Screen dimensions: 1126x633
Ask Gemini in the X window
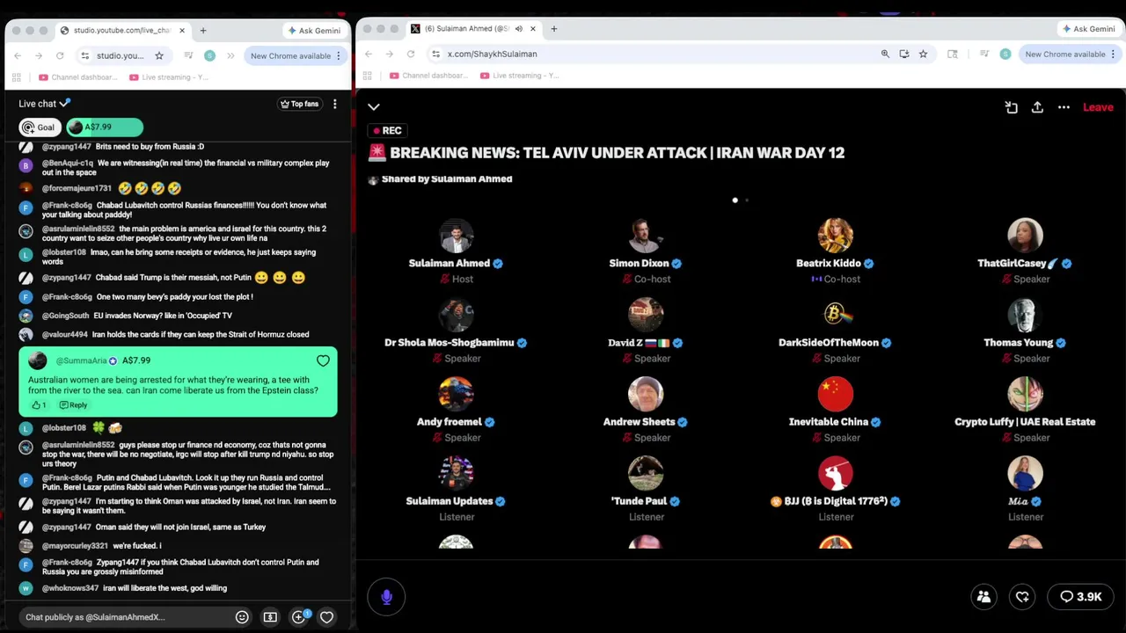pyautogui.click(x=1089, y=29)
